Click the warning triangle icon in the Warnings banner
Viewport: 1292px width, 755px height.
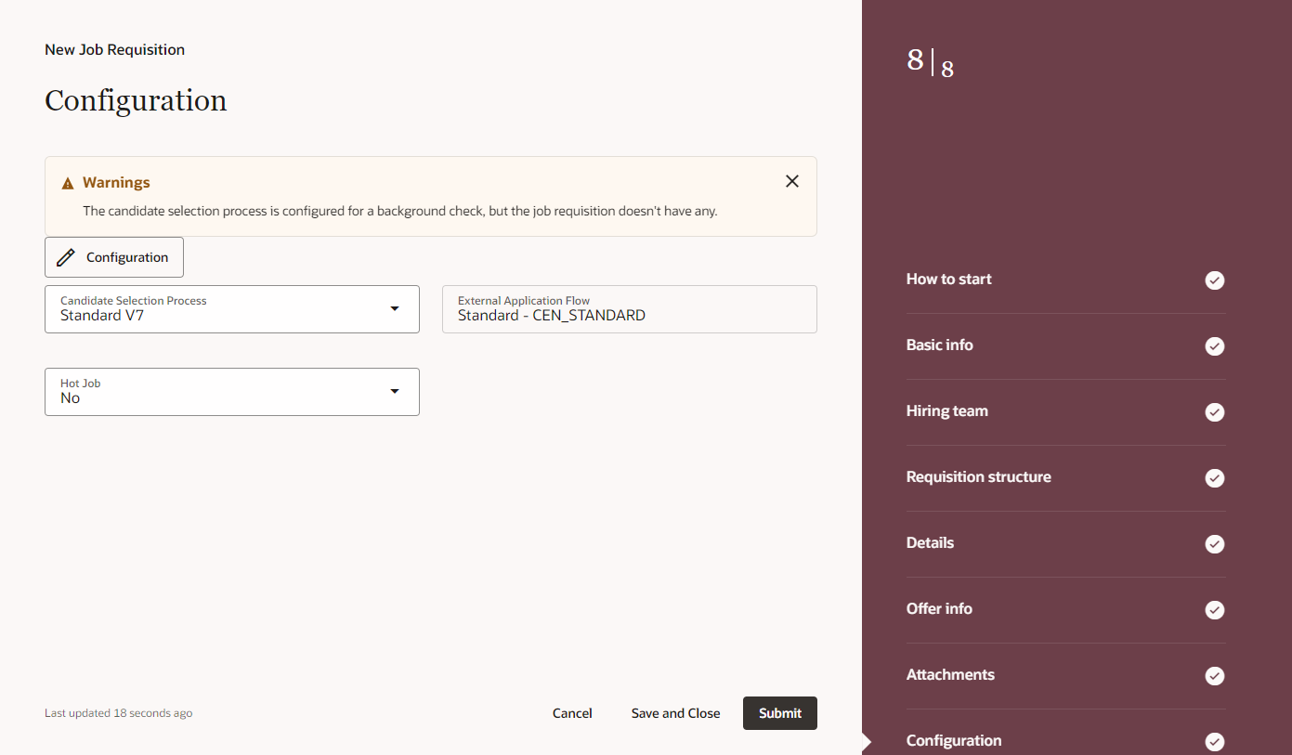pyautogui.click(x=67, y=182)
